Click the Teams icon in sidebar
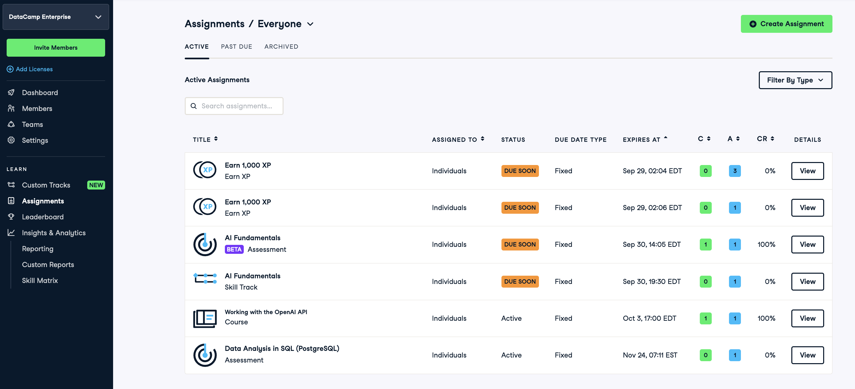Screen dimensions: 855x389 [11, 124]
